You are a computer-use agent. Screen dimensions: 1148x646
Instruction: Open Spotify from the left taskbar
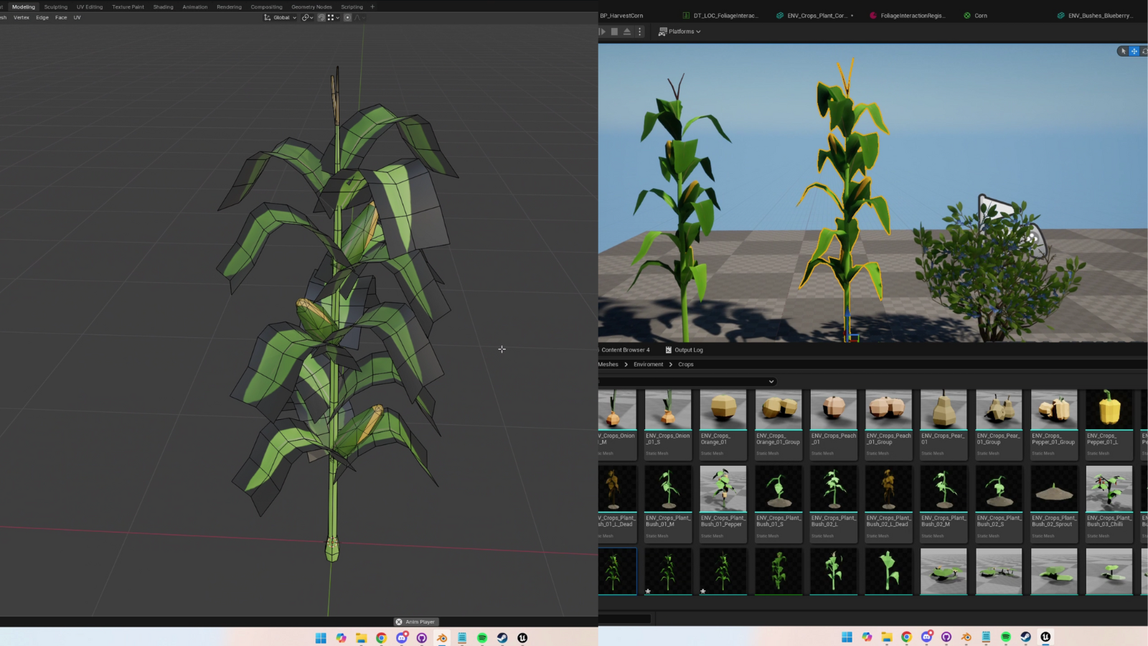pos(482,637)
